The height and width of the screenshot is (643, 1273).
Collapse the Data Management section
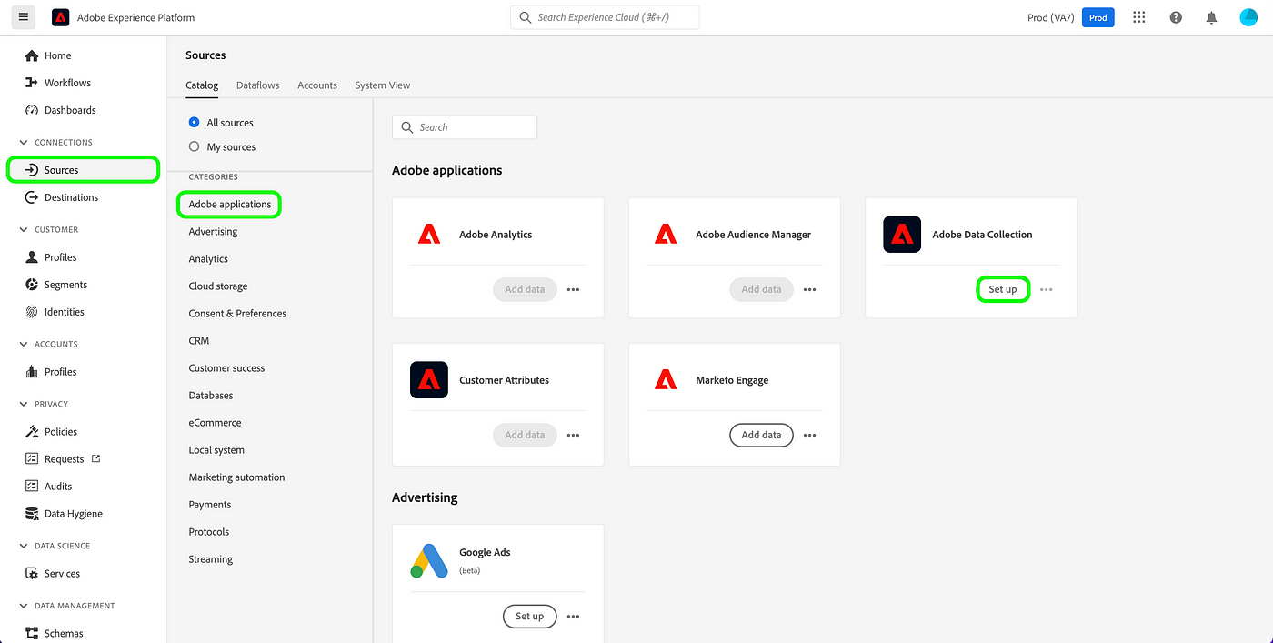point(24,607)
